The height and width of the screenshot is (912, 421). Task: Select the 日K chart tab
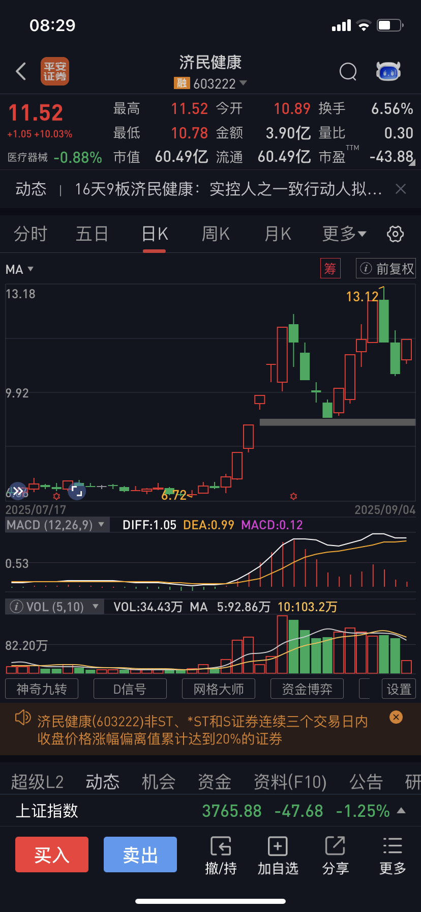click(155, 234)
